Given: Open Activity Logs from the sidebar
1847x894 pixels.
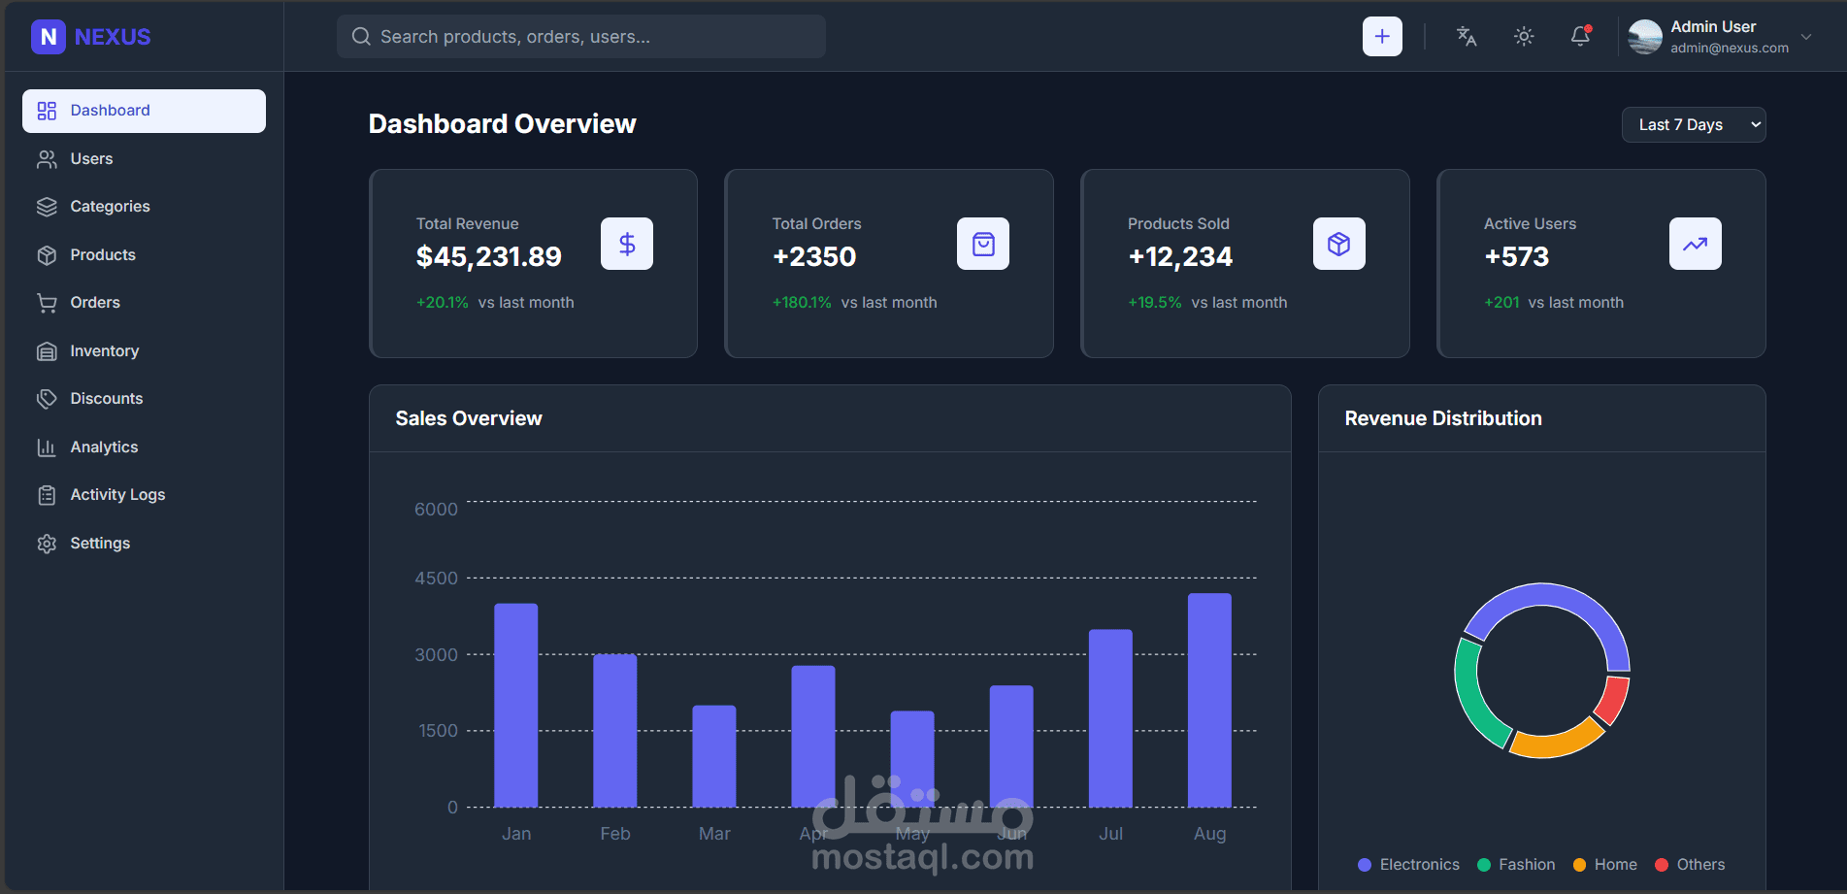Looking at the screenshot, I should pyautogui.click(x=116, y=494).
